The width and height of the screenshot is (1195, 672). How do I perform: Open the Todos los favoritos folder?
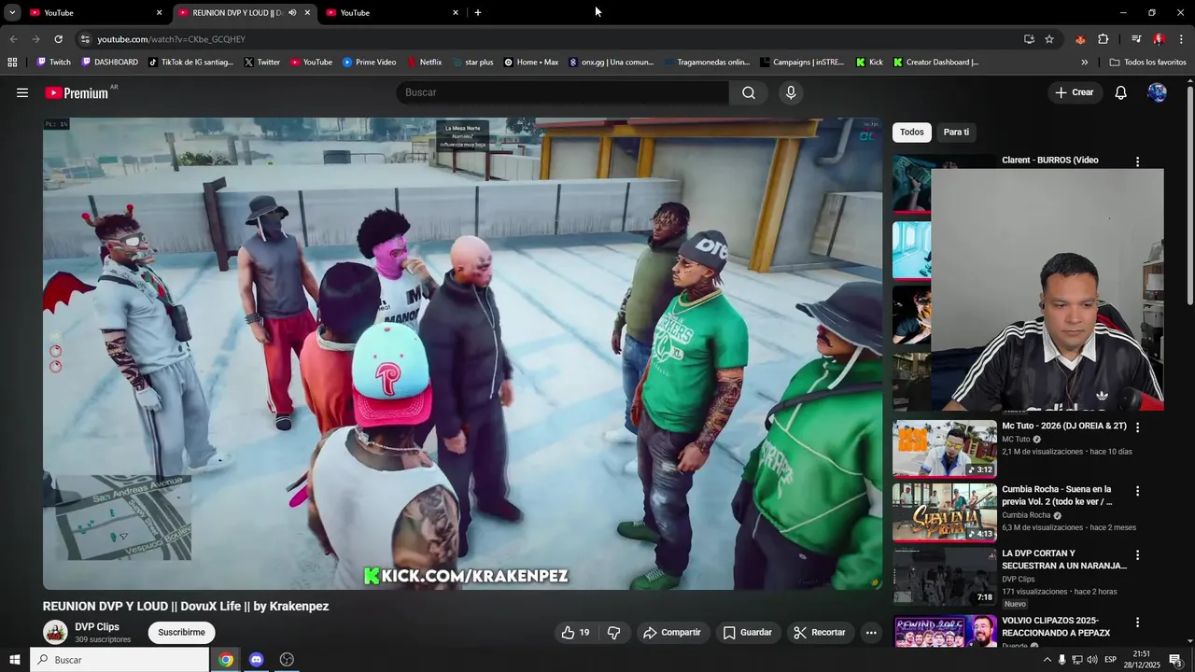click(1147, 63)
